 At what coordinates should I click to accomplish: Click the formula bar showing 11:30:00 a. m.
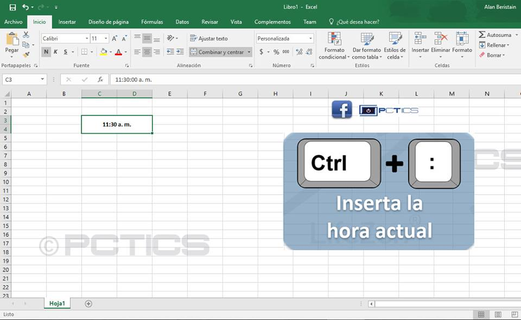315,80
